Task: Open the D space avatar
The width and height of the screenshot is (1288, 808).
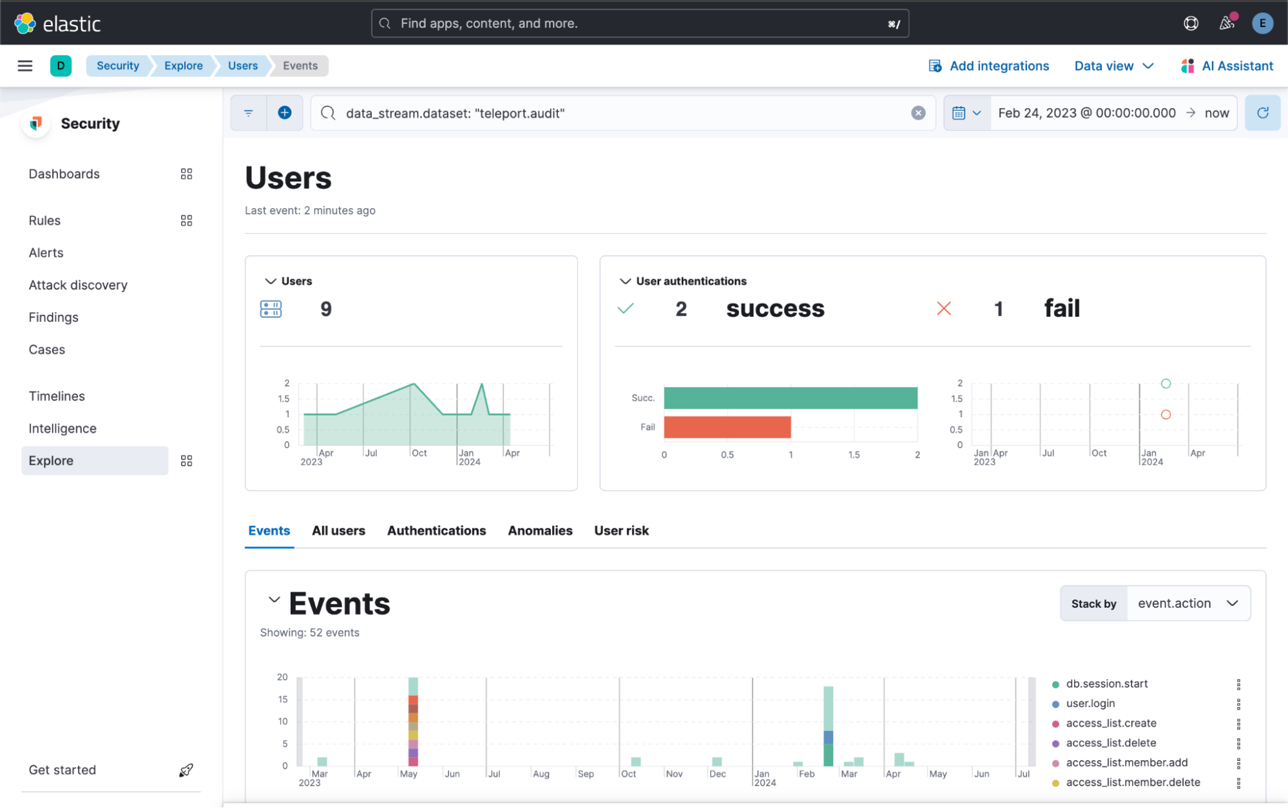Action: coord(61,66)
